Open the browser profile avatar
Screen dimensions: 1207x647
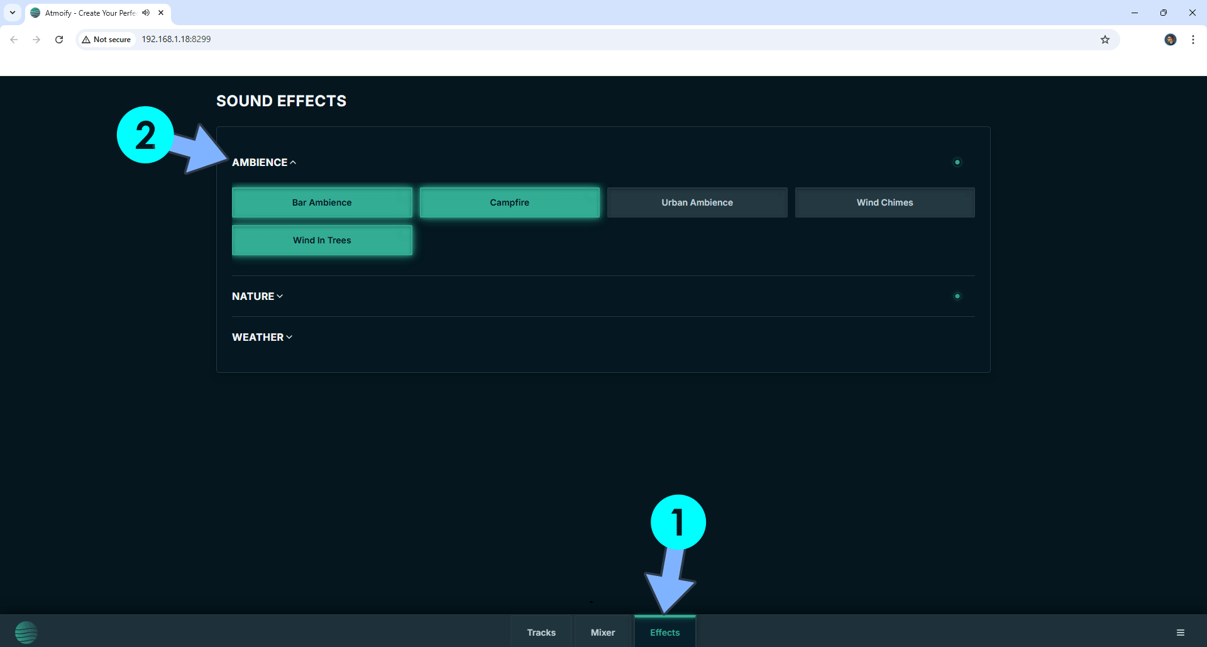[1171, 39]
